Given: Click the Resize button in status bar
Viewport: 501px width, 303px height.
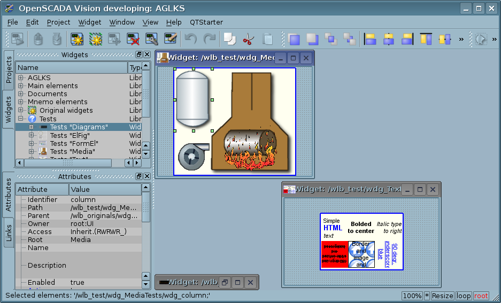Looking at the screenshot, I should click(x=442, y=296).
